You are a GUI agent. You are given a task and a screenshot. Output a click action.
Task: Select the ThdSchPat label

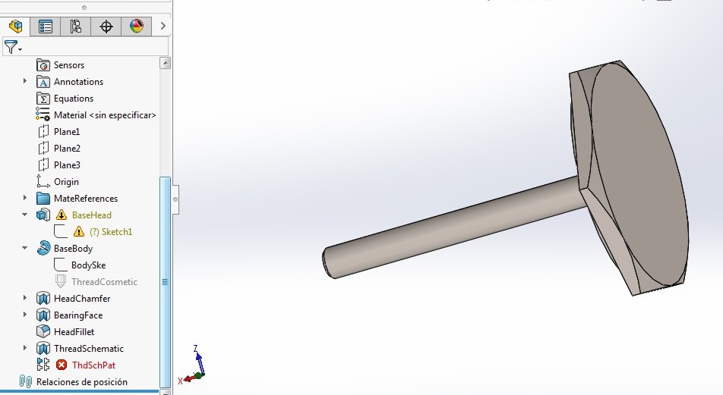(93, 365)
